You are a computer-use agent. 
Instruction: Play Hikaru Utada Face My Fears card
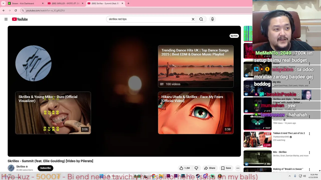196,113
